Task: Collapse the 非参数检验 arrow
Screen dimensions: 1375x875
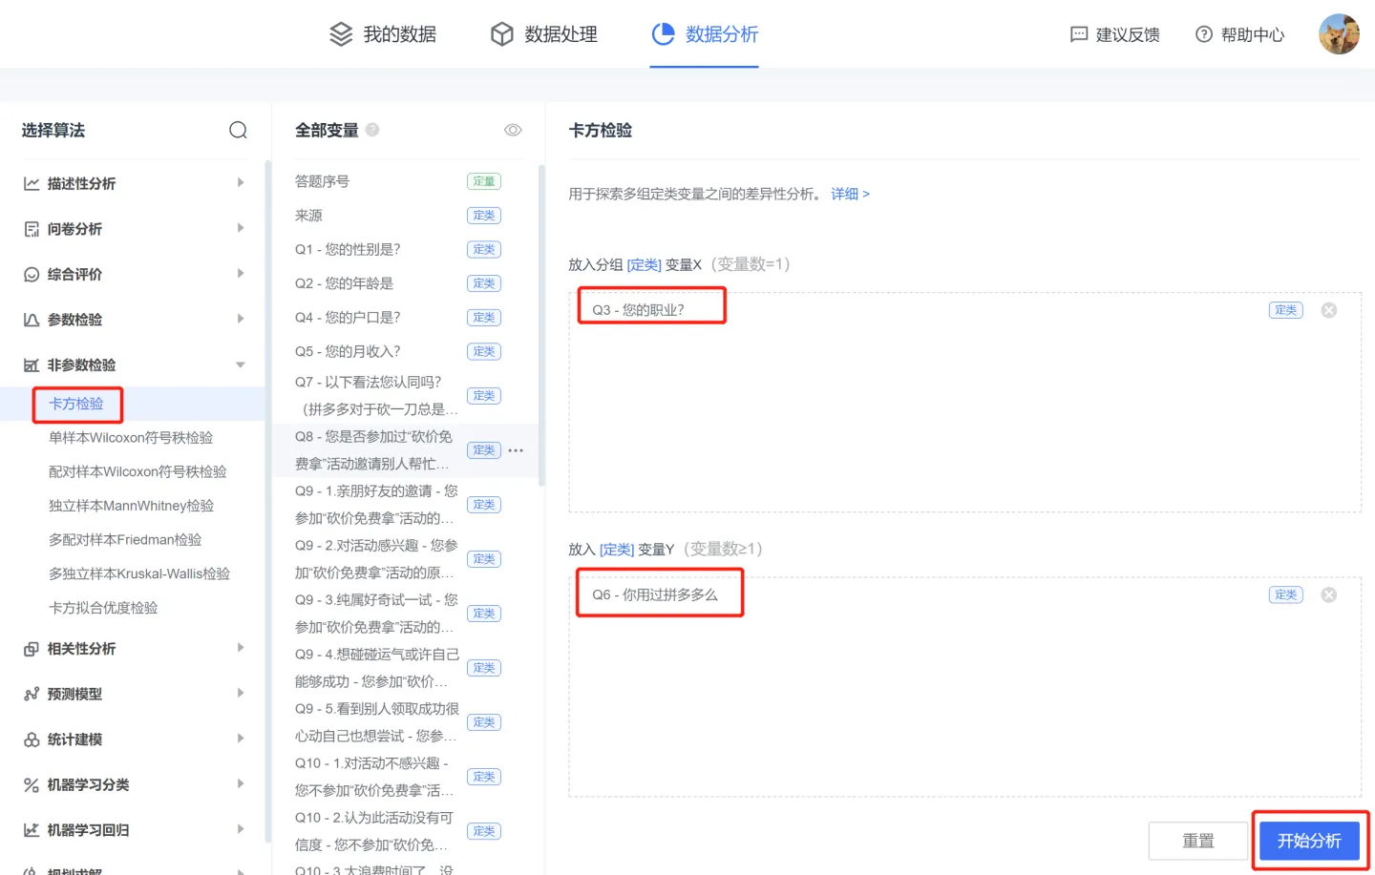Action: [x=241, y=365]
